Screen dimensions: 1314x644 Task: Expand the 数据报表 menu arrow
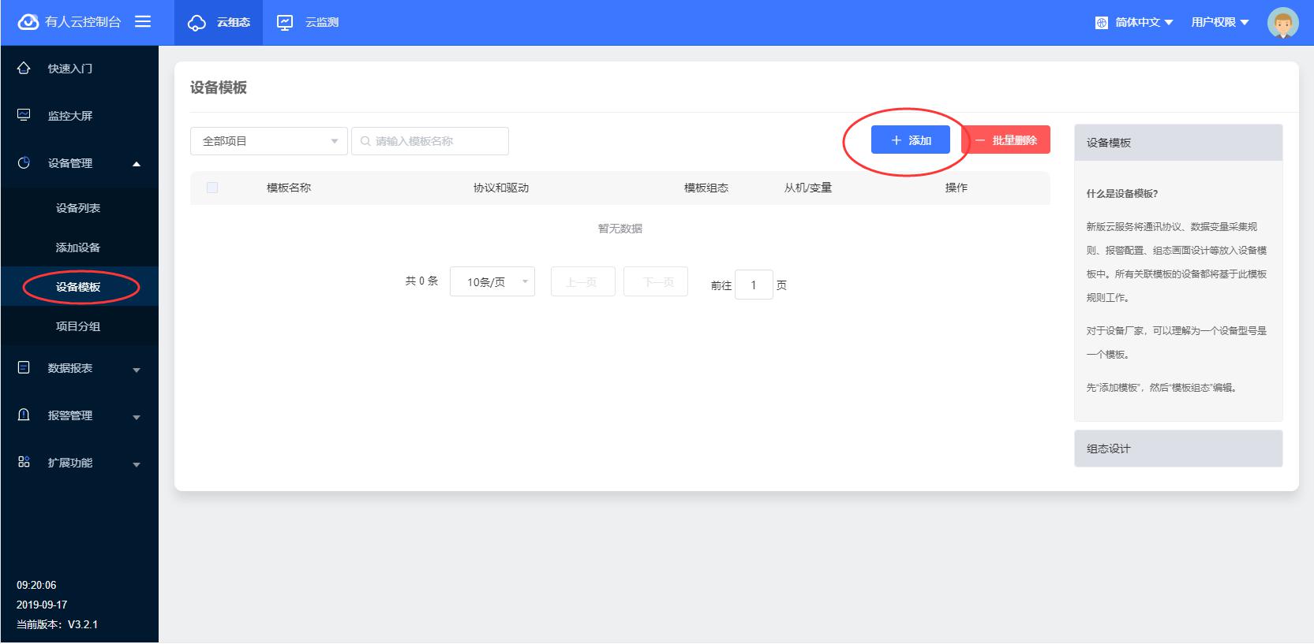tap(137, 370)
